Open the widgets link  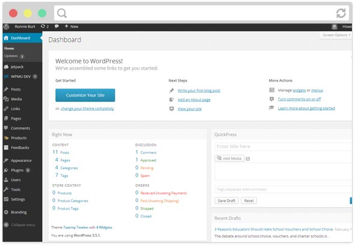click(x=299, y=90)
